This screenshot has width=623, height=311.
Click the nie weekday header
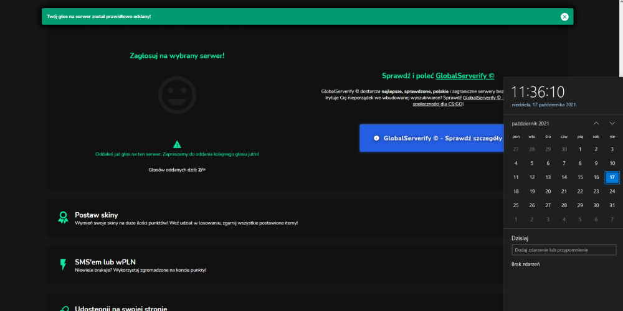coord(612,137)
